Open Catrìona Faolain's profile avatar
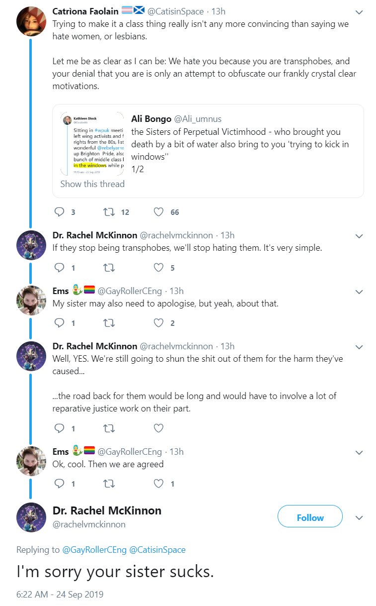The width and height of the screenshot is (376, 606). 31,22
